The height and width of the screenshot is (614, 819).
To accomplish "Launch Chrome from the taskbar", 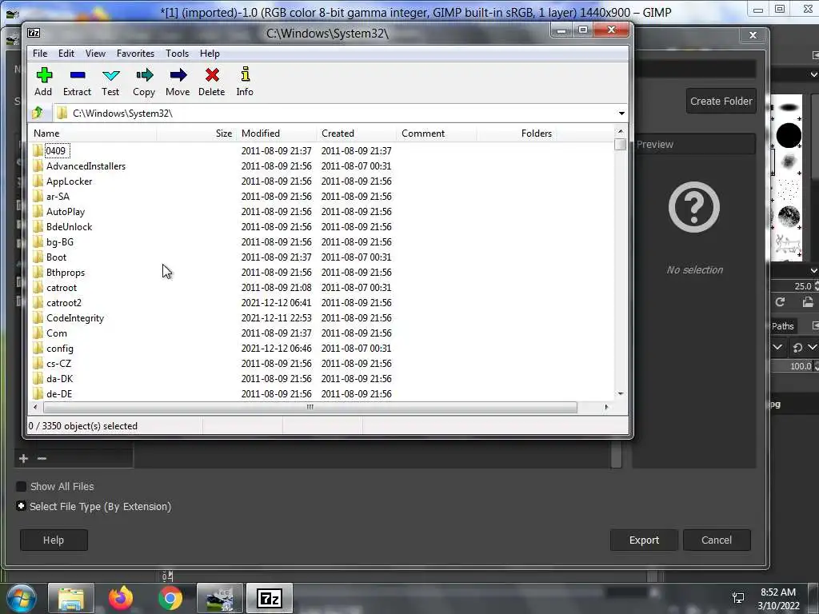I will [170, 598].
